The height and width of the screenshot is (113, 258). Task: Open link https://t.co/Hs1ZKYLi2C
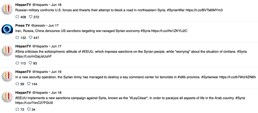point(169,31)
